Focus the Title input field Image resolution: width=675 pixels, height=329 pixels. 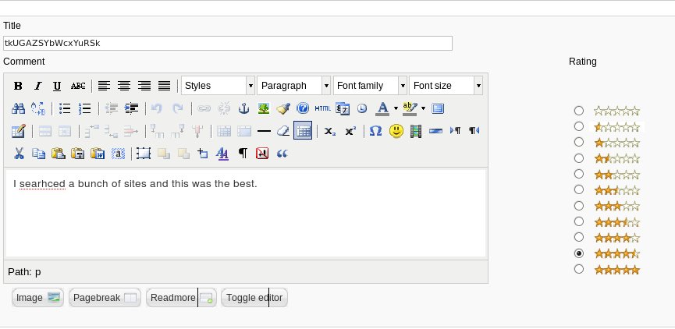pyautogui.click(x=228, y=43)
